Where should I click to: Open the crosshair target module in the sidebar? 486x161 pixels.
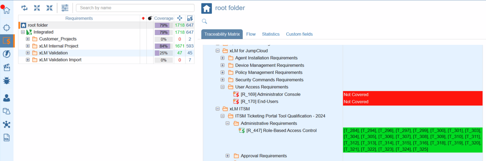pos(6,27)
